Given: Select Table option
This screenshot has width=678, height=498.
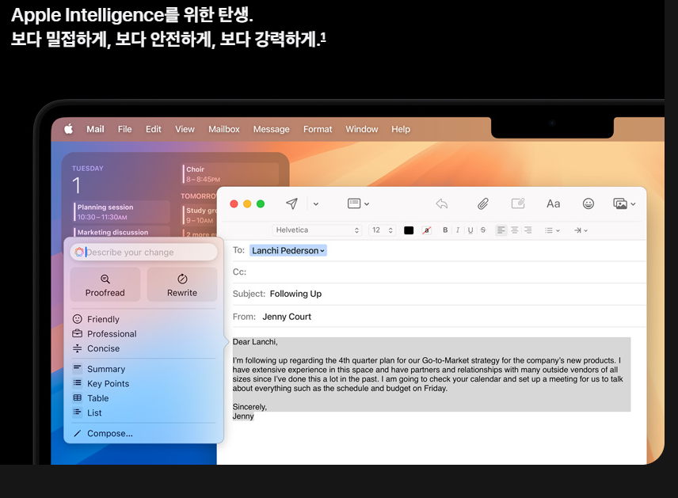Looking at the screenshot, I should (x=91, y=398).
